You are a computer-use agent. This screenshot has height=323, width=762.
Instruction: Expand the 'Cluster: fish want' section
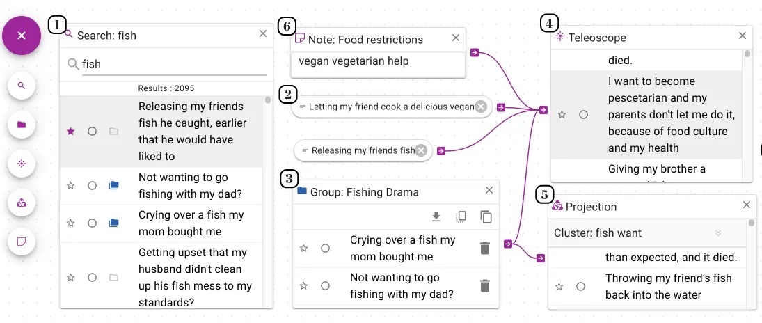pyautogui.click(x=717, y=233)
